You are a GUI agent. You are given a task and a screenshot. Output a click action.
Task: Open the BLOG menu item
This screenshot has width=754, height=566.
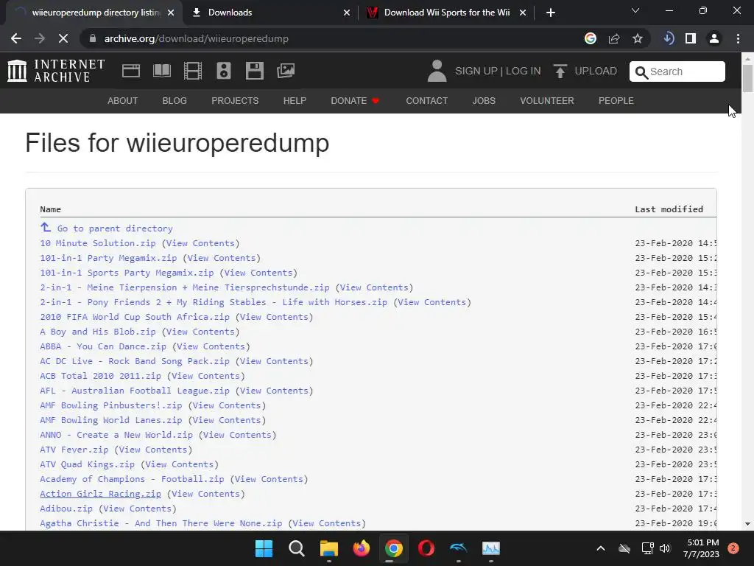(175, 100)
